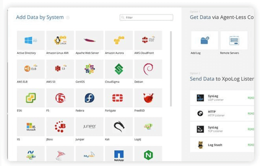Choose the HTTP Listener entry
Viewport: 260px width, 166px height.
(222, 114)
